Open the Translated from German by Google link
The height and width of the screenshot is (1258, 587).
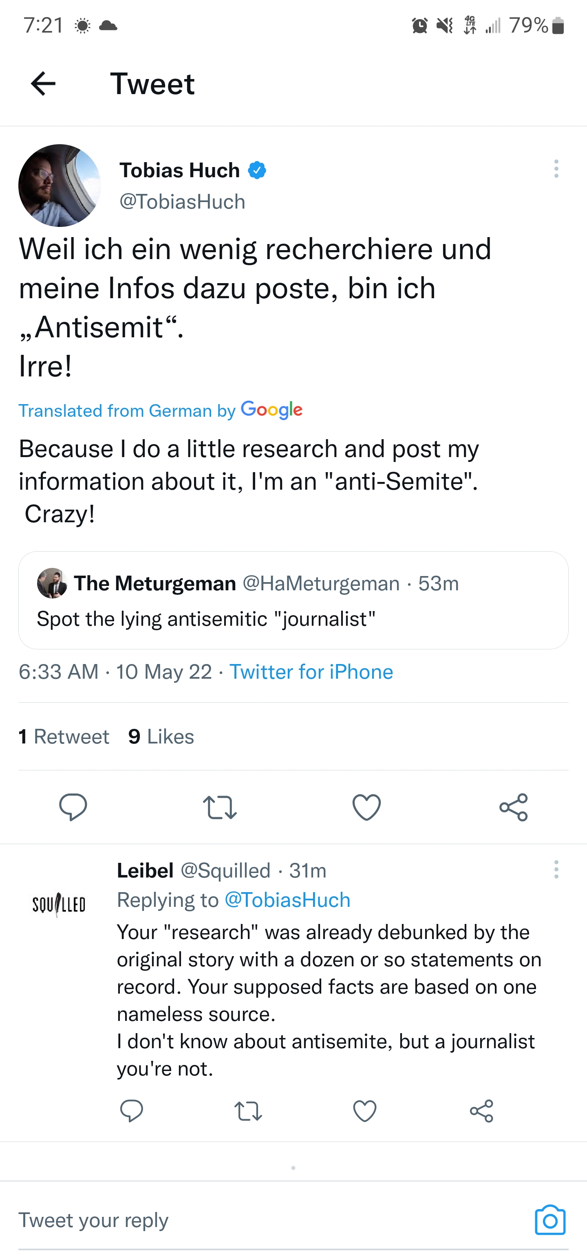click(x=160, y=410)
